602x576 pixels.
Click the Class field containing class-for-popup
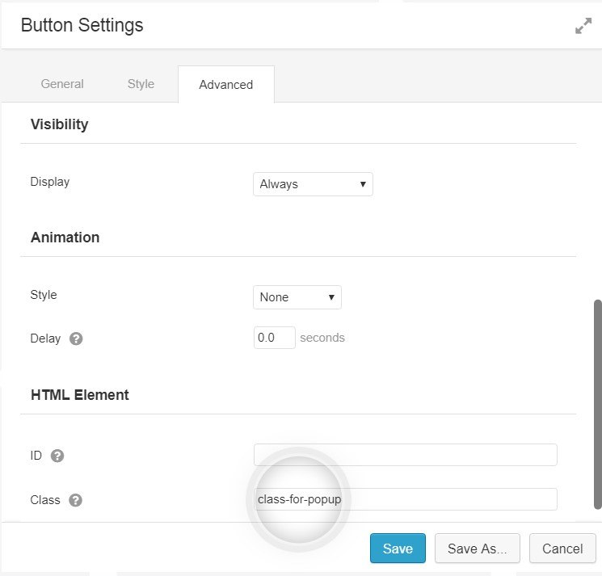[406, 499]
